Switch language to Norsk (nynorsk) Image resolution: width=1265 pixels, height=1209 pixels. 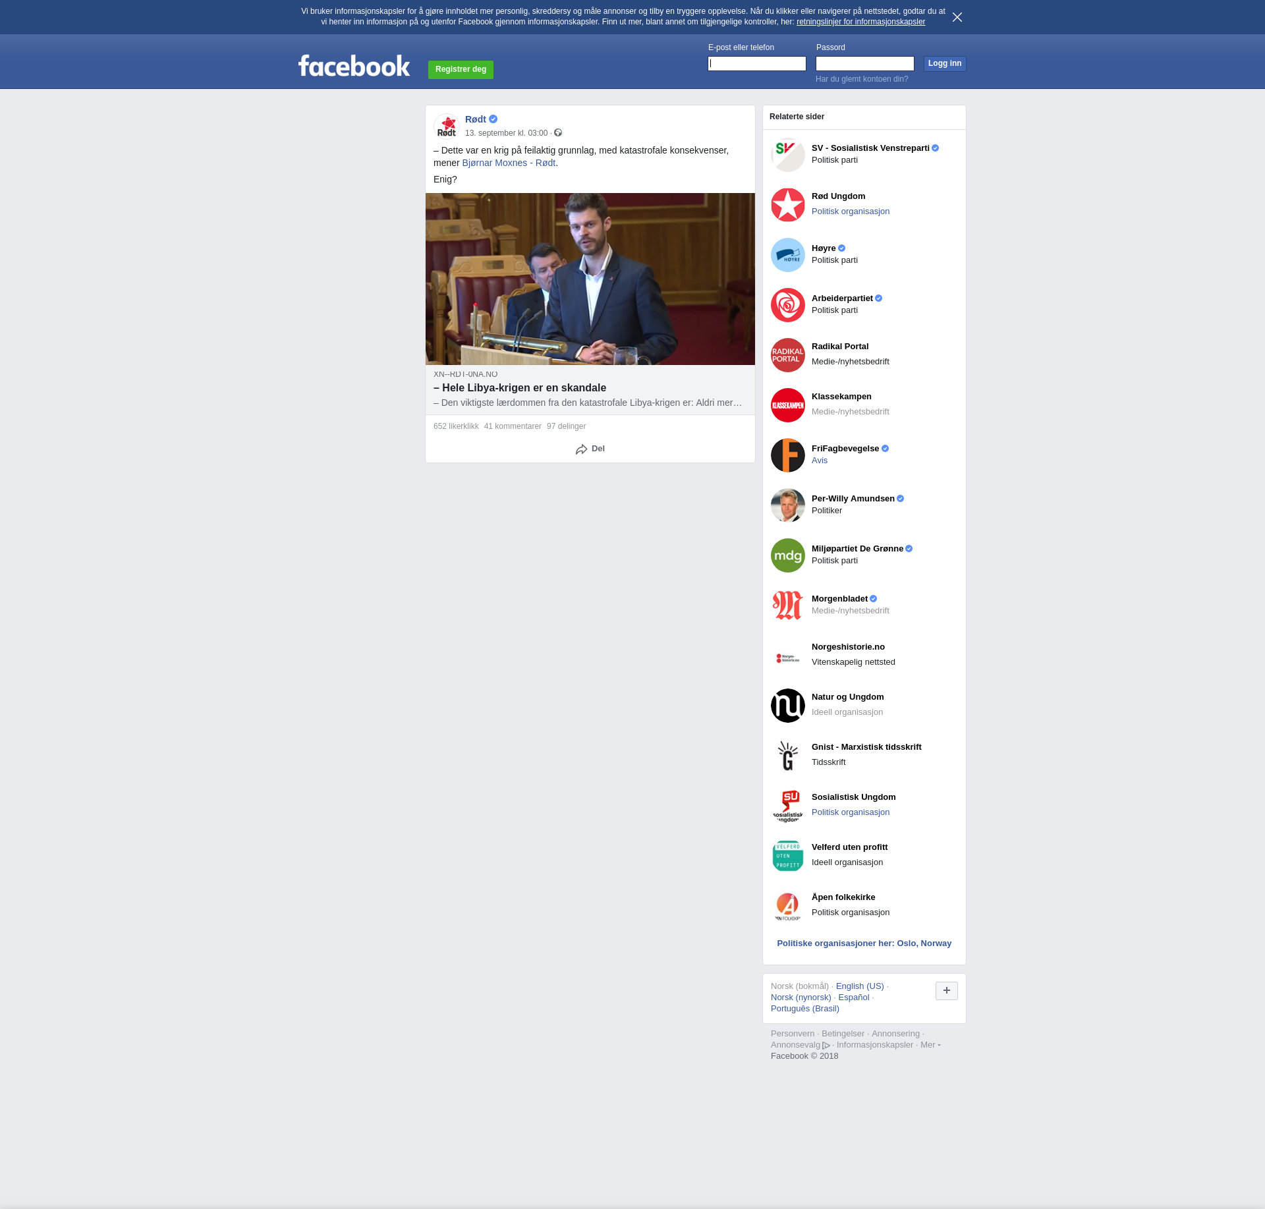pos(801,998)
